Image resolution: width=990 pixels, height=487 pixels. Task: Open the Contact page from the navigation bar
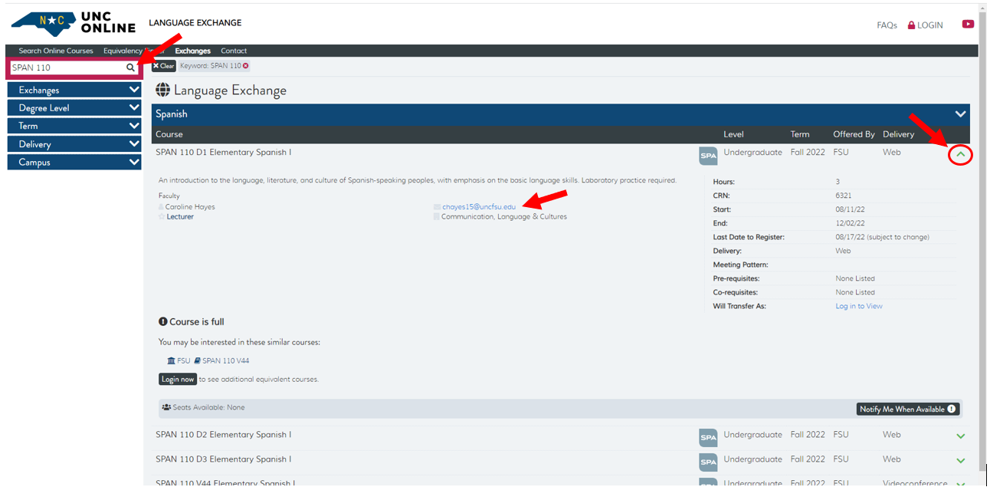click(234, 51)
